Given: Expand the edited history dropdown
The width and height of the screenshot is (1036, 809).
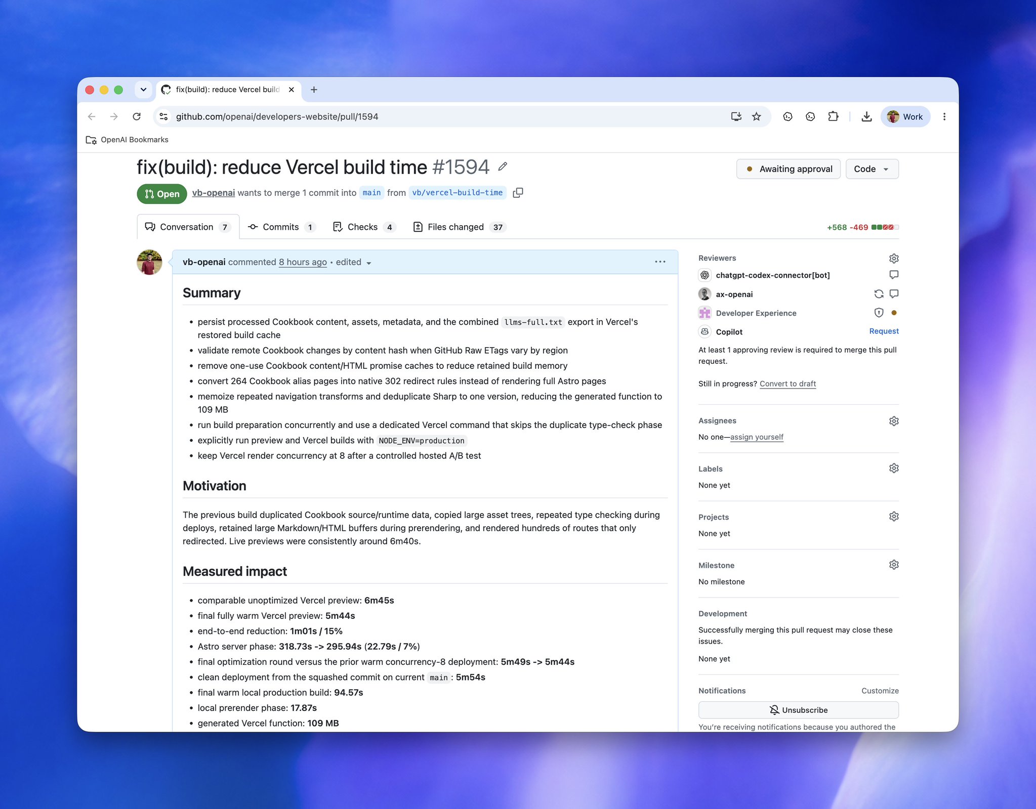Looking at the screenshot, I should coord(354,262).
